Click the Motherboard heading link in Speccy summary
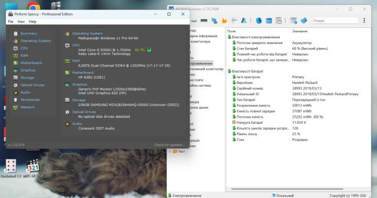377x198 pixels. click(x=83, y=73)
